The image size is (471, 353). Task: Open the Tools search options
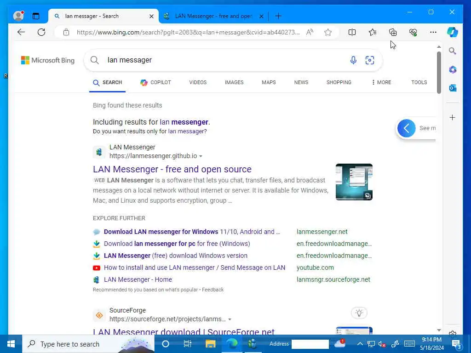coord(419,82)
